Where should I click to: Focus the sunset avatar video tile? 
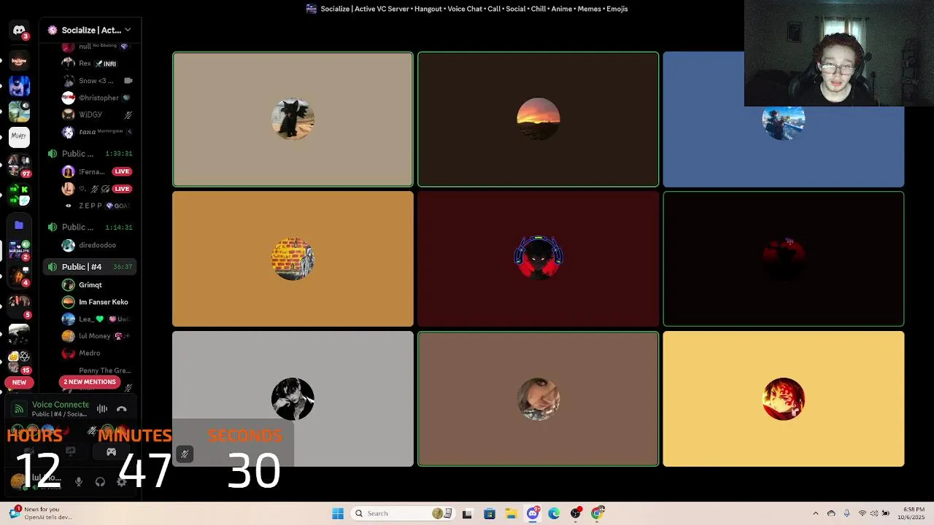[x=539, y=120]
